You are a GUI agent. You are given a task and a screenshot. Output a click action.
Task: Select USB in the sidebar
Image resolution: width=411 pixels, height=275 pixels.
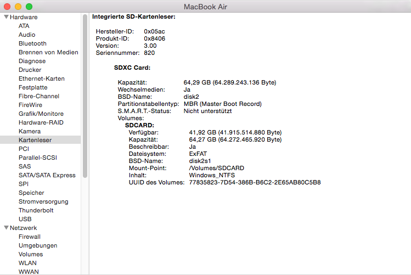click(25, 219)
